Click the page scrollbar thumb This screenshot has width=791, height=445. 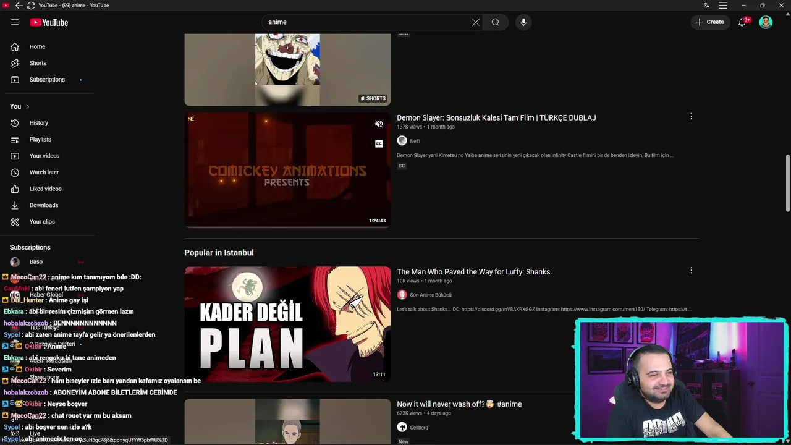[x=787, y=184]
